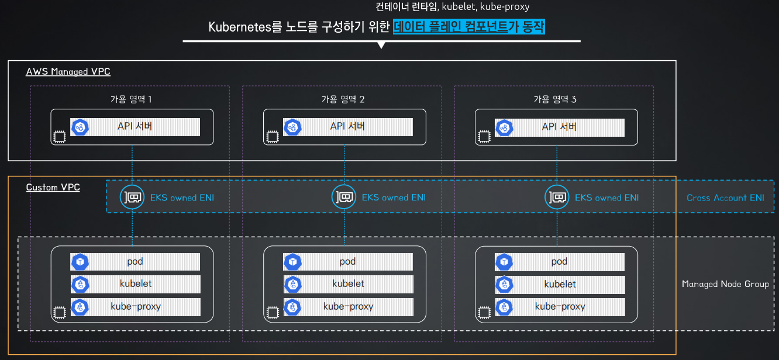Select the Cross Account ENI label
779x360 pixels.
coord(725,198)
